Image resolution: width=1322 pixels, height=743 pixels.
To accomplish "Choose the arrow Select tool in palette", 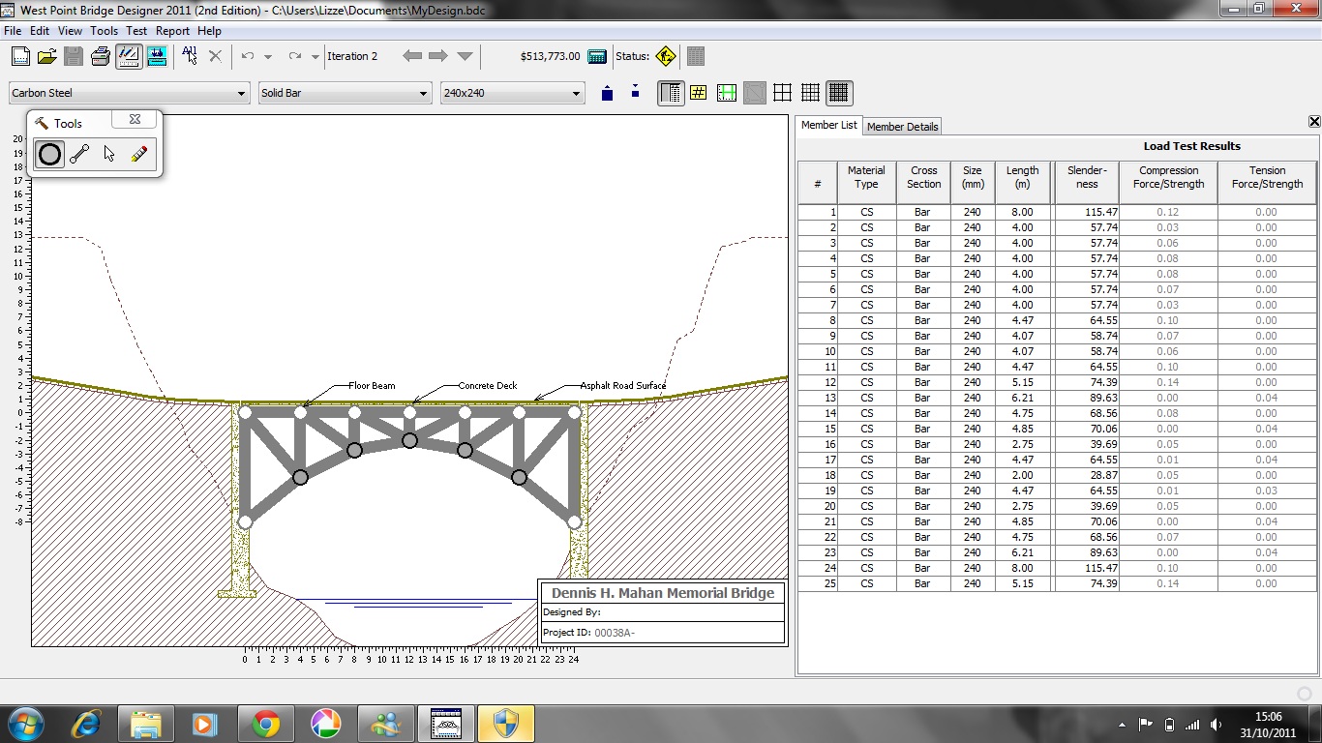I will point(109,154).
